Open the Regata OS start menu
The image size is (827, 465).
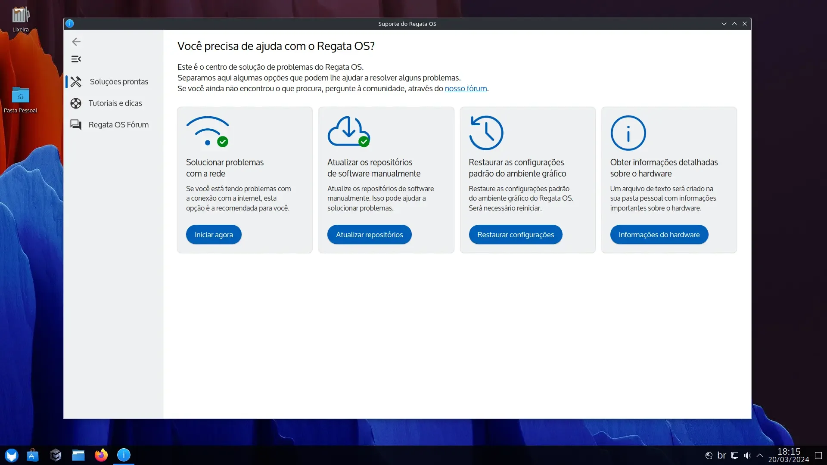[12, 455]
